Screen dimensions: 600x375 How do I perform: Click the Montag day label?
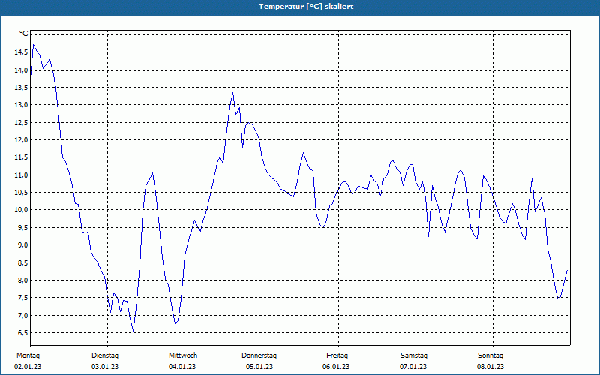[28, 355]
